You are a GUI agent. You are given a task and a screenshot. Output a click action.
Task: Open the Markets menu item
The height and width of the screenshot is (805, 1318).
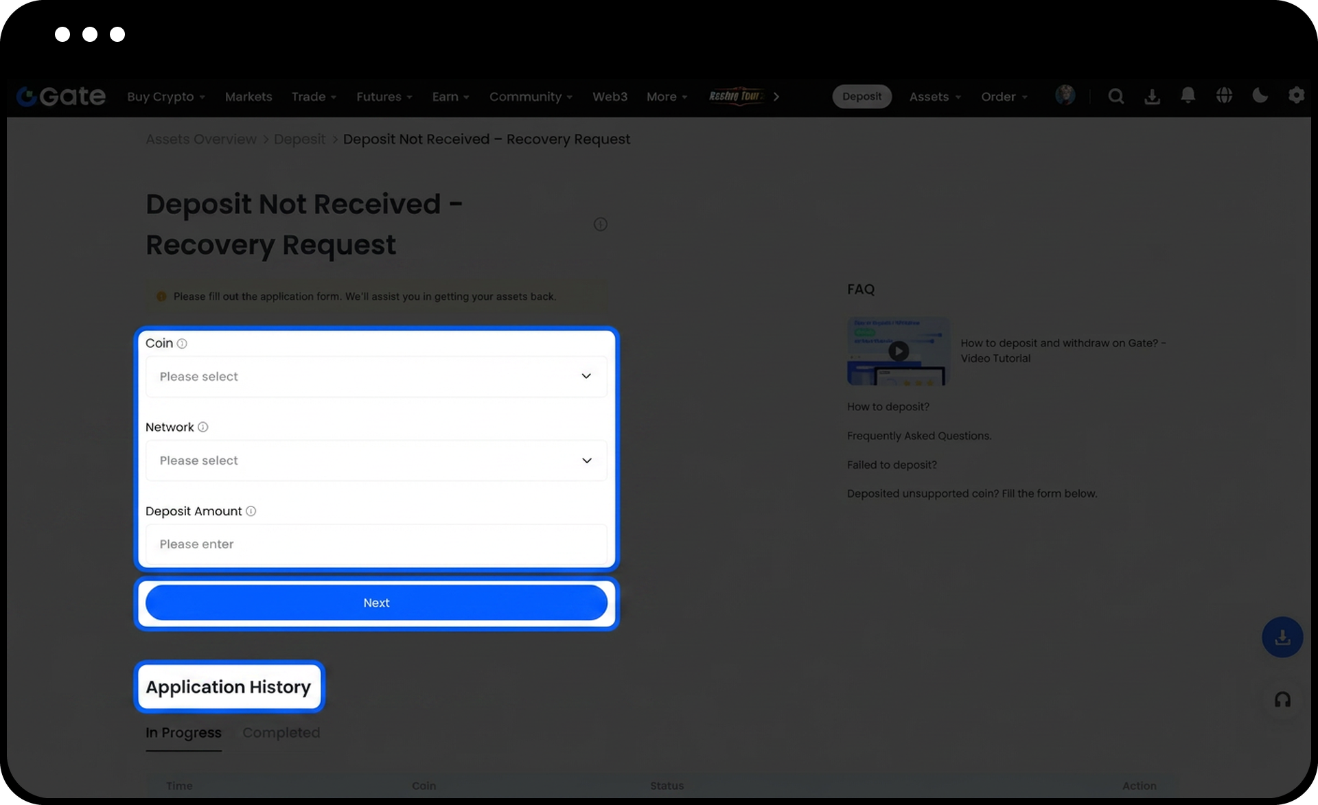[x=248, y=97]
